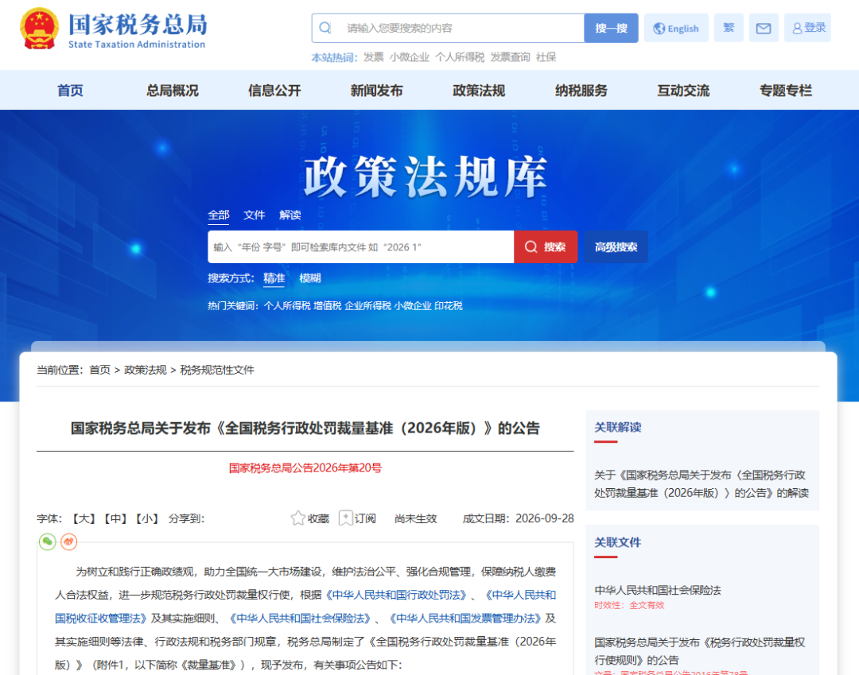Go to 政策法规 in breadcrumb

pos(146,370)
